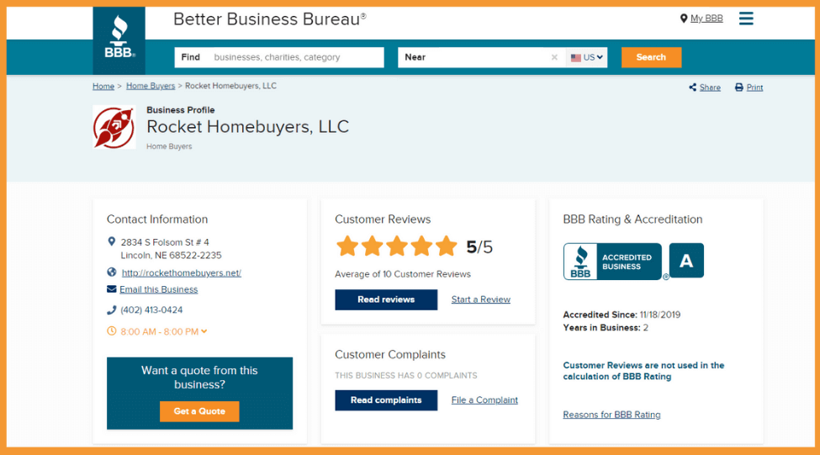
Task: Click the Share link
Action: pos(710,87)
